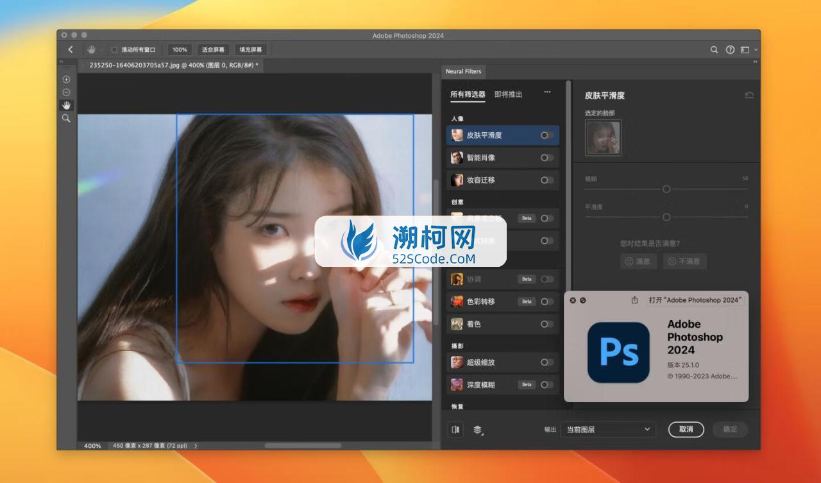
Task: Click the 400% zoom level field
Action: [x=92, y=446]
